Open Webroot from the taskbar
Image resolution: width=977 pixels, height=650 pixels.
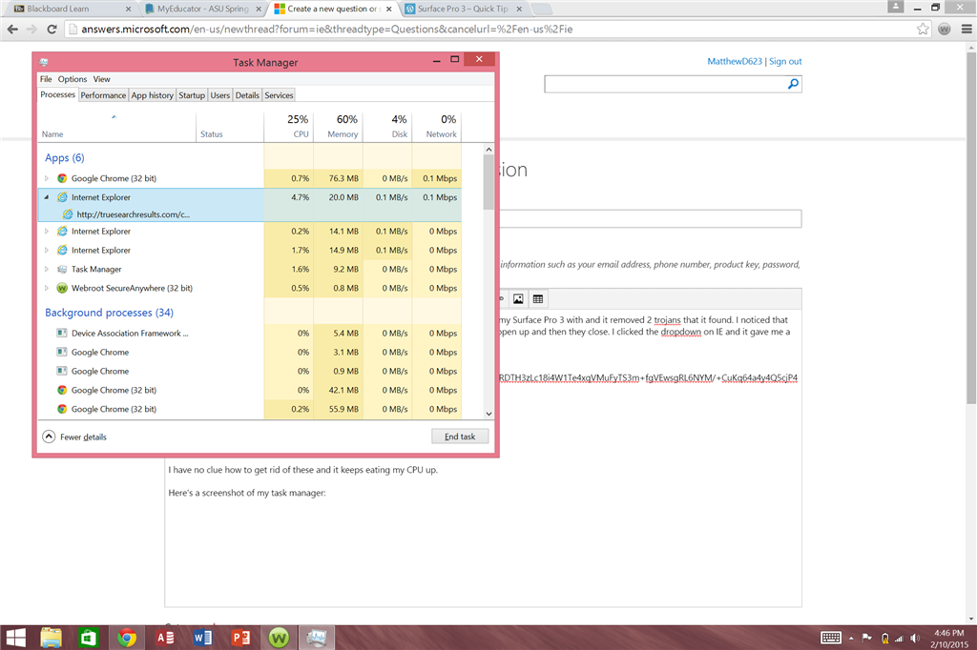pos(279,638)
